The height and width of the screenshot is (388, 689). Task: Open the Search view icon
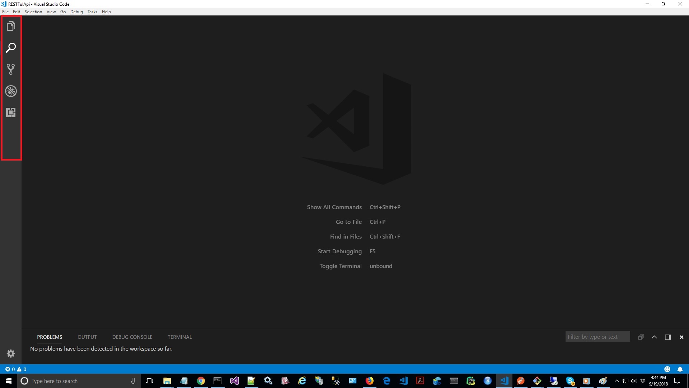pyautogui.click(x=11, y=48)
